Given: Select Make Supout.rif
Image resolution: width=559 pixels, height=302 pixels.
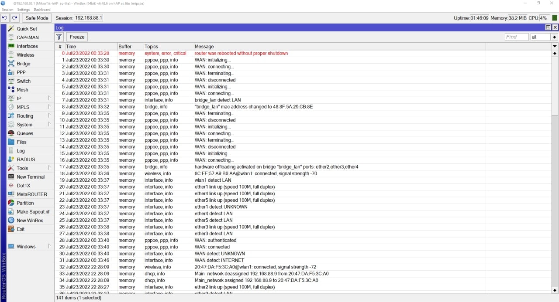Looking at the screenshot, I should [33, 212].
